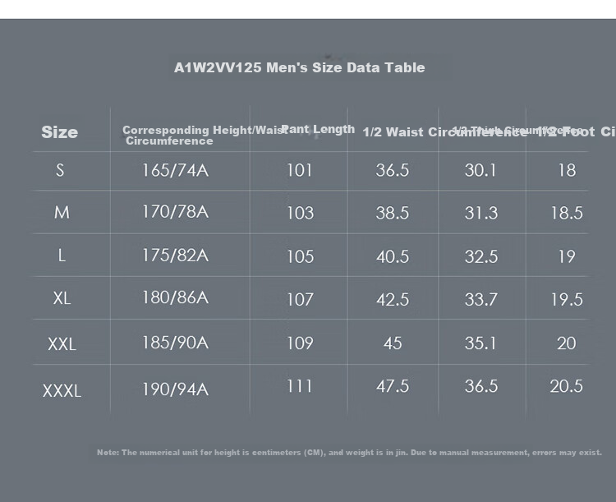Click the table title A1W2VV125 Men's Size Data Table
The width and height of the screenshot is (616, 502).
click(299, 67)
